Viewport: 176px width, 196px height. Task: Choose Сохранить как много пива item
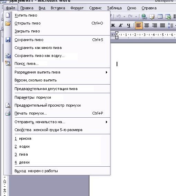tap(61, 48)
